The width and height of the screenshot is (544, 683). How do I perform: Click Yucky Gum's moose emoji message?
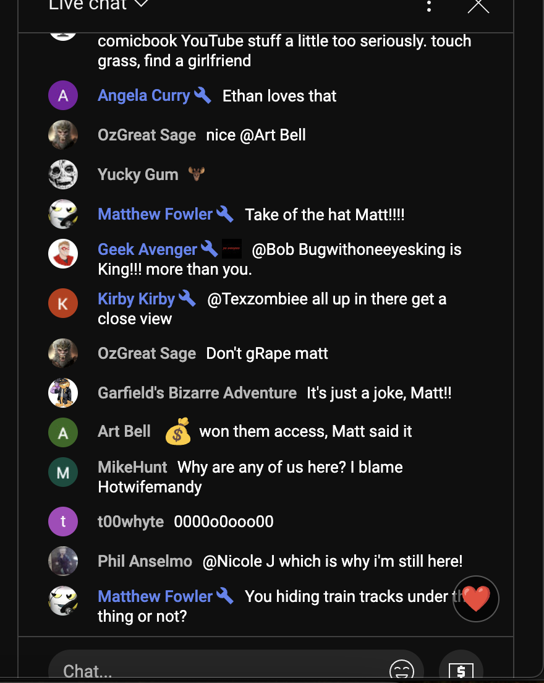click(x=197, y=174)
